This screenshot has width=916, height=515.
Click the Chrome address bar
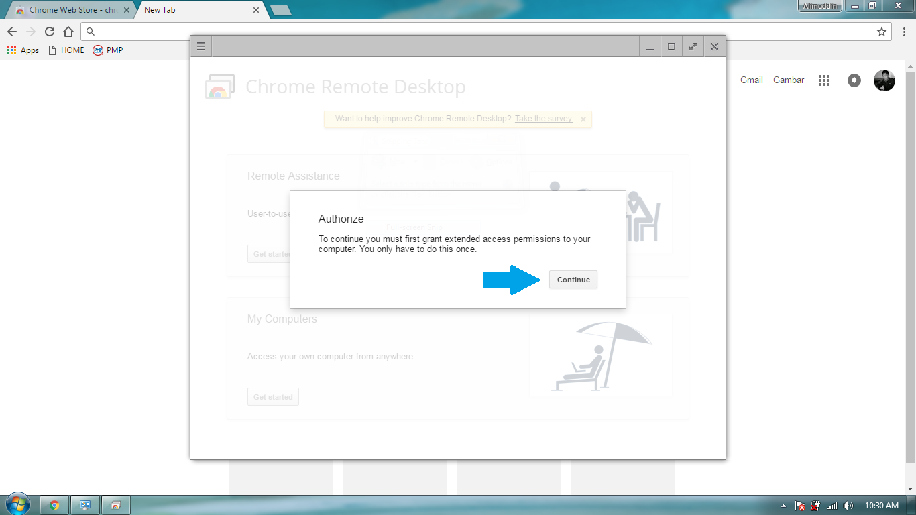point(486,32)
